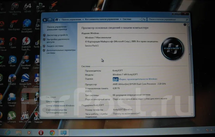Click the Service Pack 1 text
Image resolution: width=215 pixels, height=137 pixels.
(x=92, y=46)
